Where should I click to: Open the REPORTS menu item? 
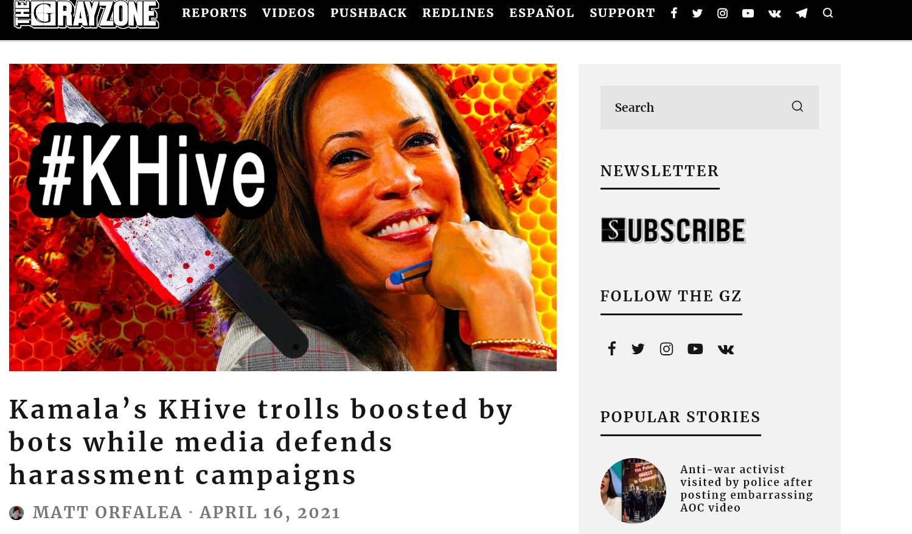[214, 13]
